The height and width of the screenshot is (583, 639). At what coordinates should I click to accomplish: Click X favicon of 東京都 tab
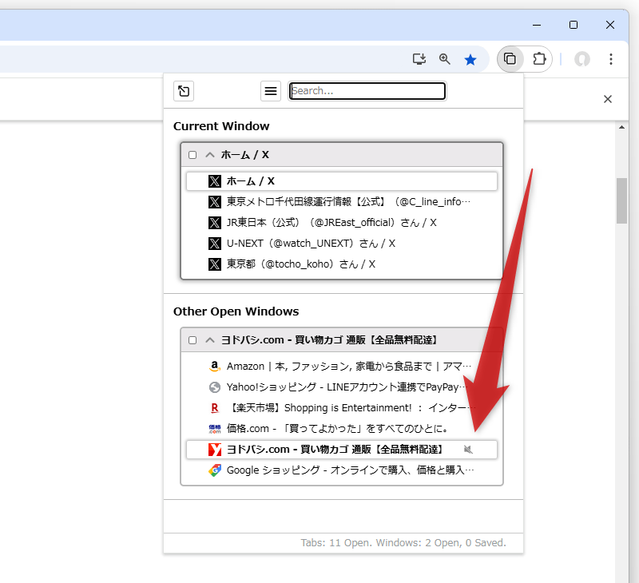(x=215, y=264)
